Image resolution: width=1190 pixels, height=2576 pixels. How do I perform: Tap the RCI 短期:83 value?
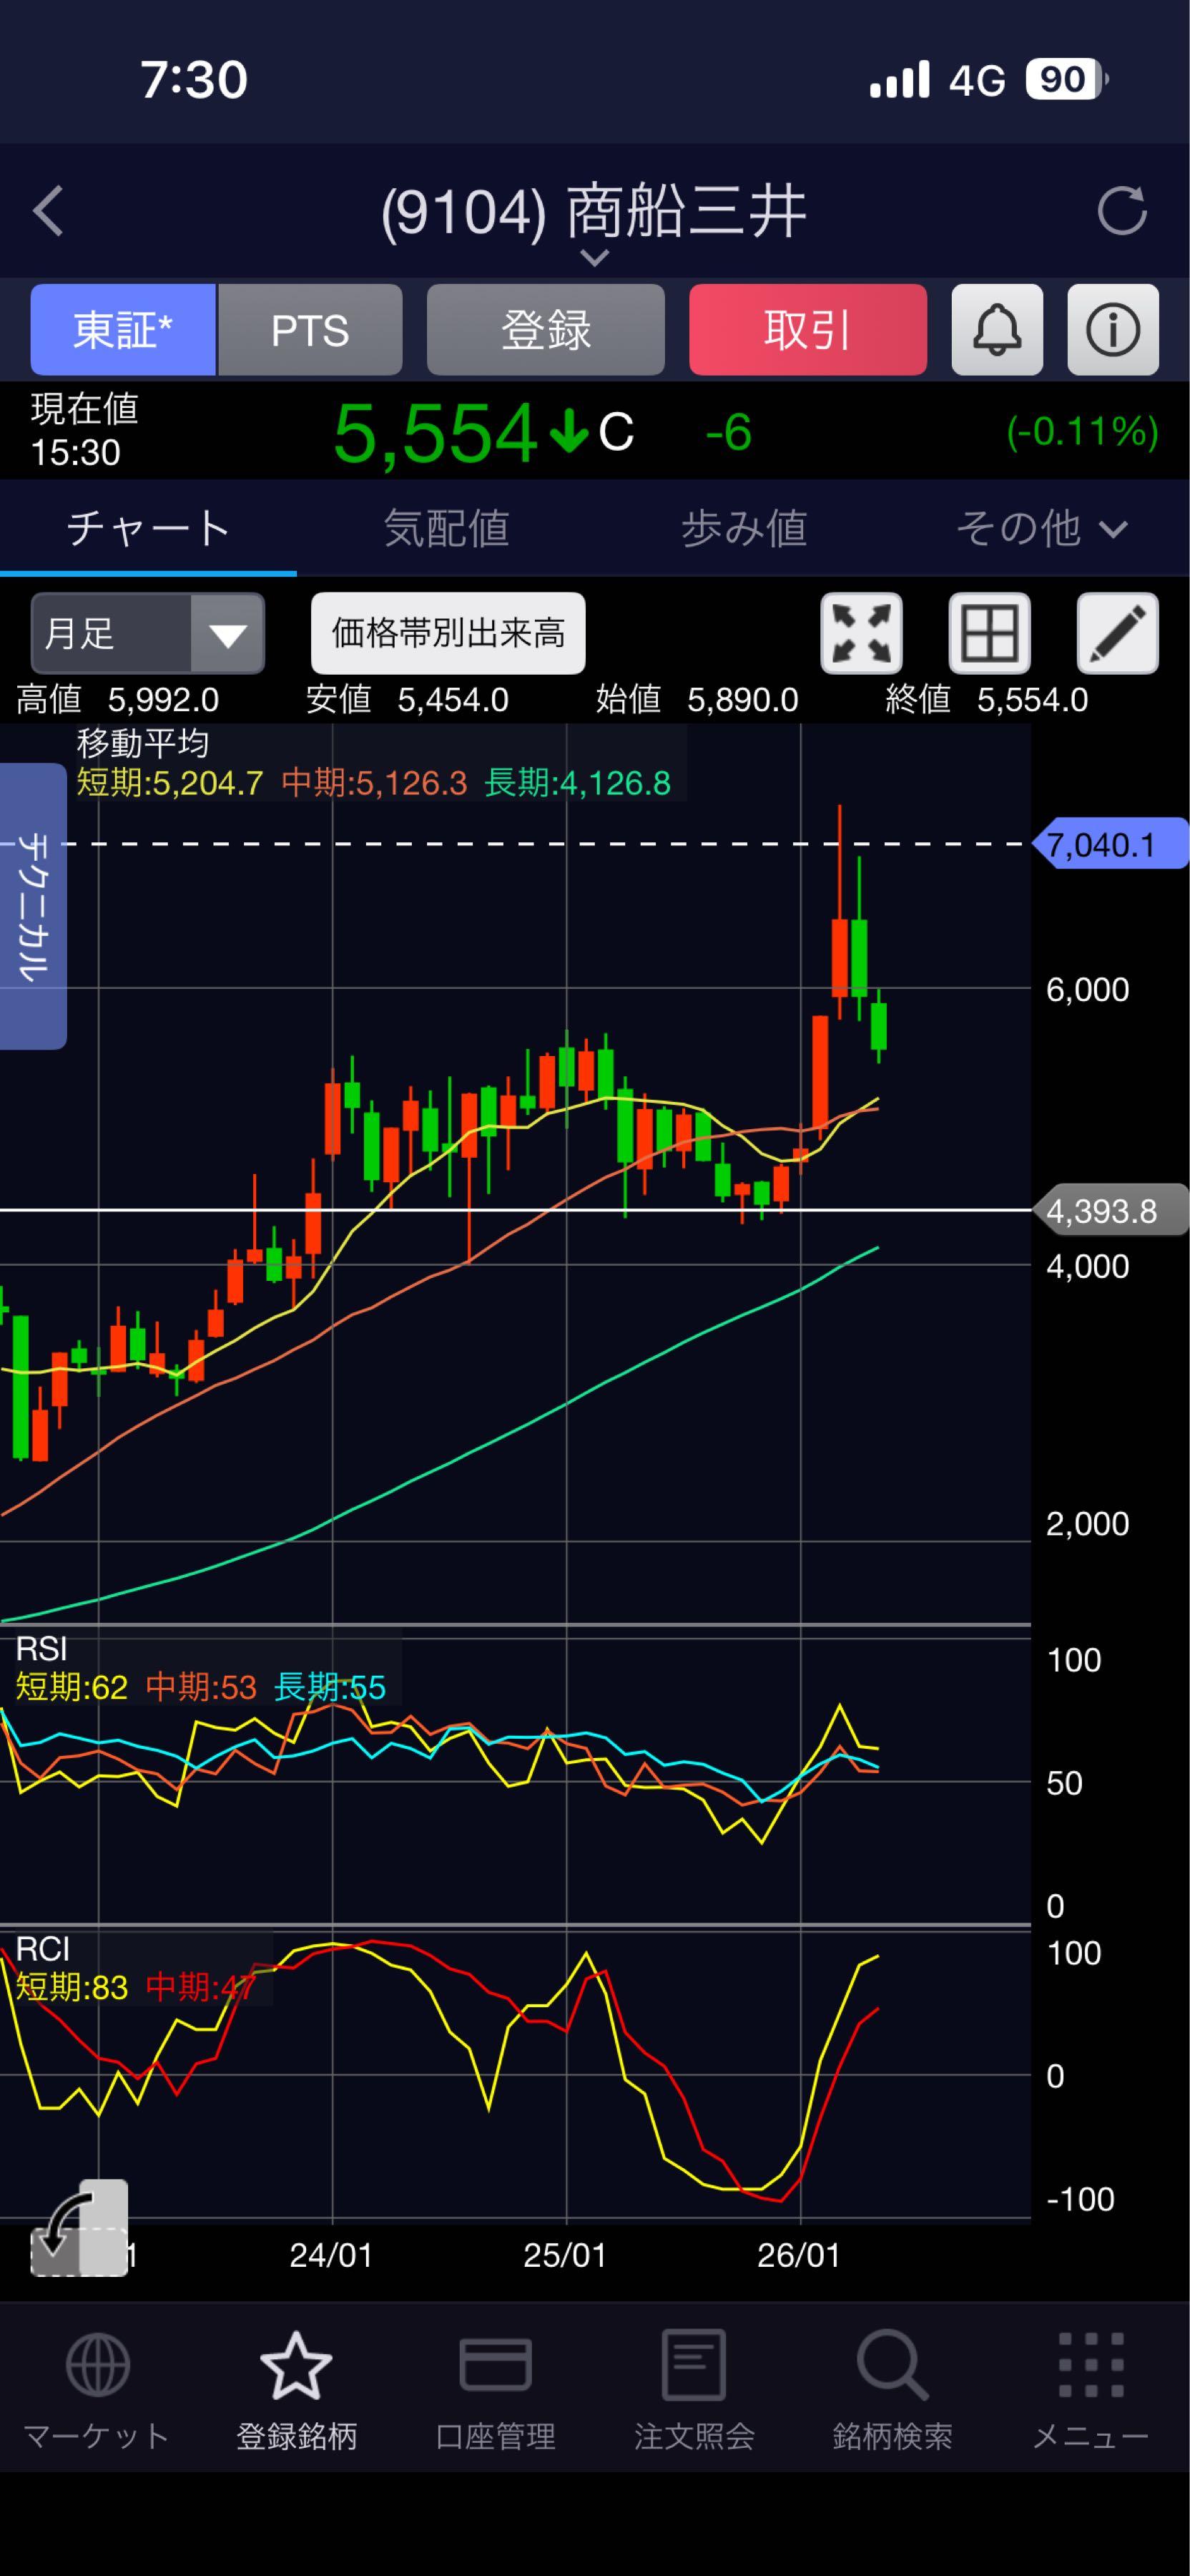[72, 1988]
